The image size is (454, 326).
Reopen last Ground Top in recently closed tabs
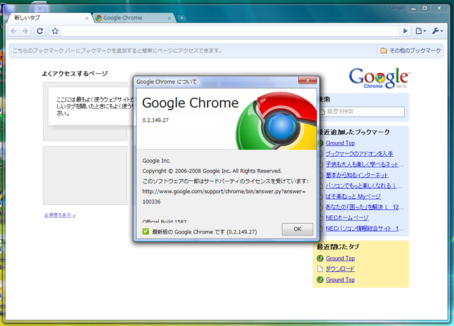340,280
